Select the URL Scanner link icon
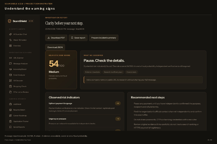Viewport: 217px width, 144px height. (x=10, y=58)
